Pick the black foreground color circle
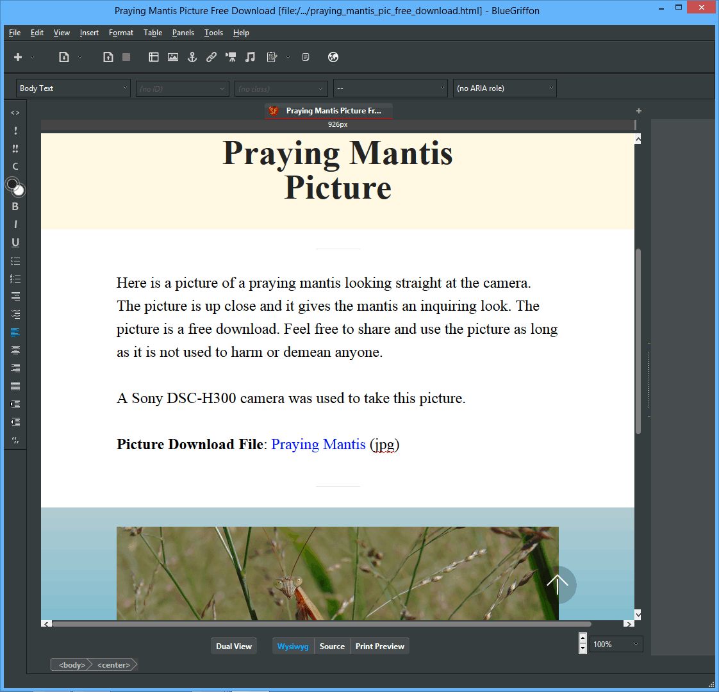 pyautogui.click(x=12, y=184)
